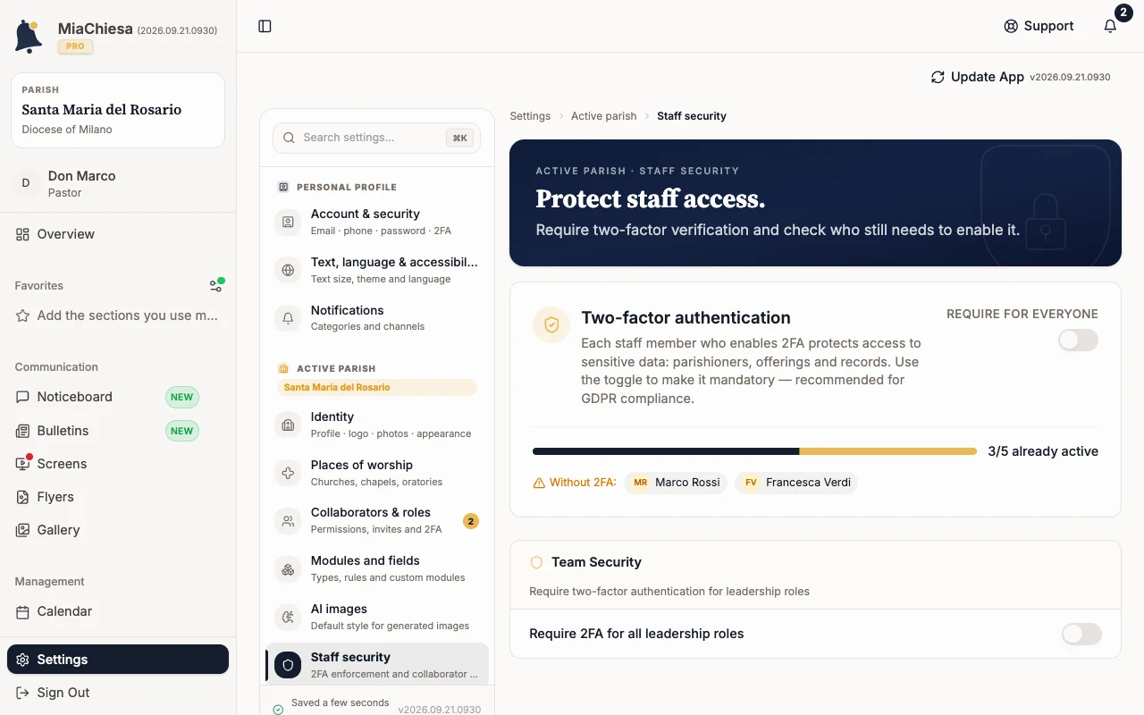Open the notifications bell icon
This screenshot has width=1144, height=715.
[x=1110, y=26]
